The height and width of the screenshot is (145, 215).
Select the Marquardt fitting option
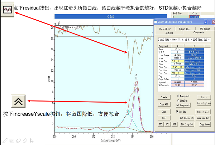[178, 96]
